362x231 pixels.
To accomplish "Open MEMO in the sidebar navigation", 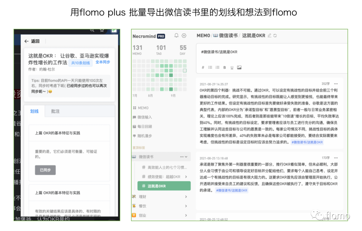I will [x=141, y=108].
